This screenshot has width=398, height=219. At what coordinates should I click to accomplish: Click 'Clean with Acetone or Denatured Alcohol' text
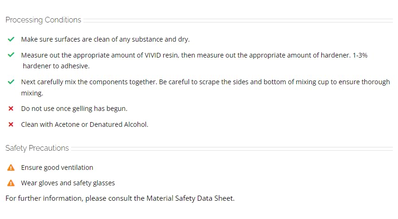click(x=85, y=124)
